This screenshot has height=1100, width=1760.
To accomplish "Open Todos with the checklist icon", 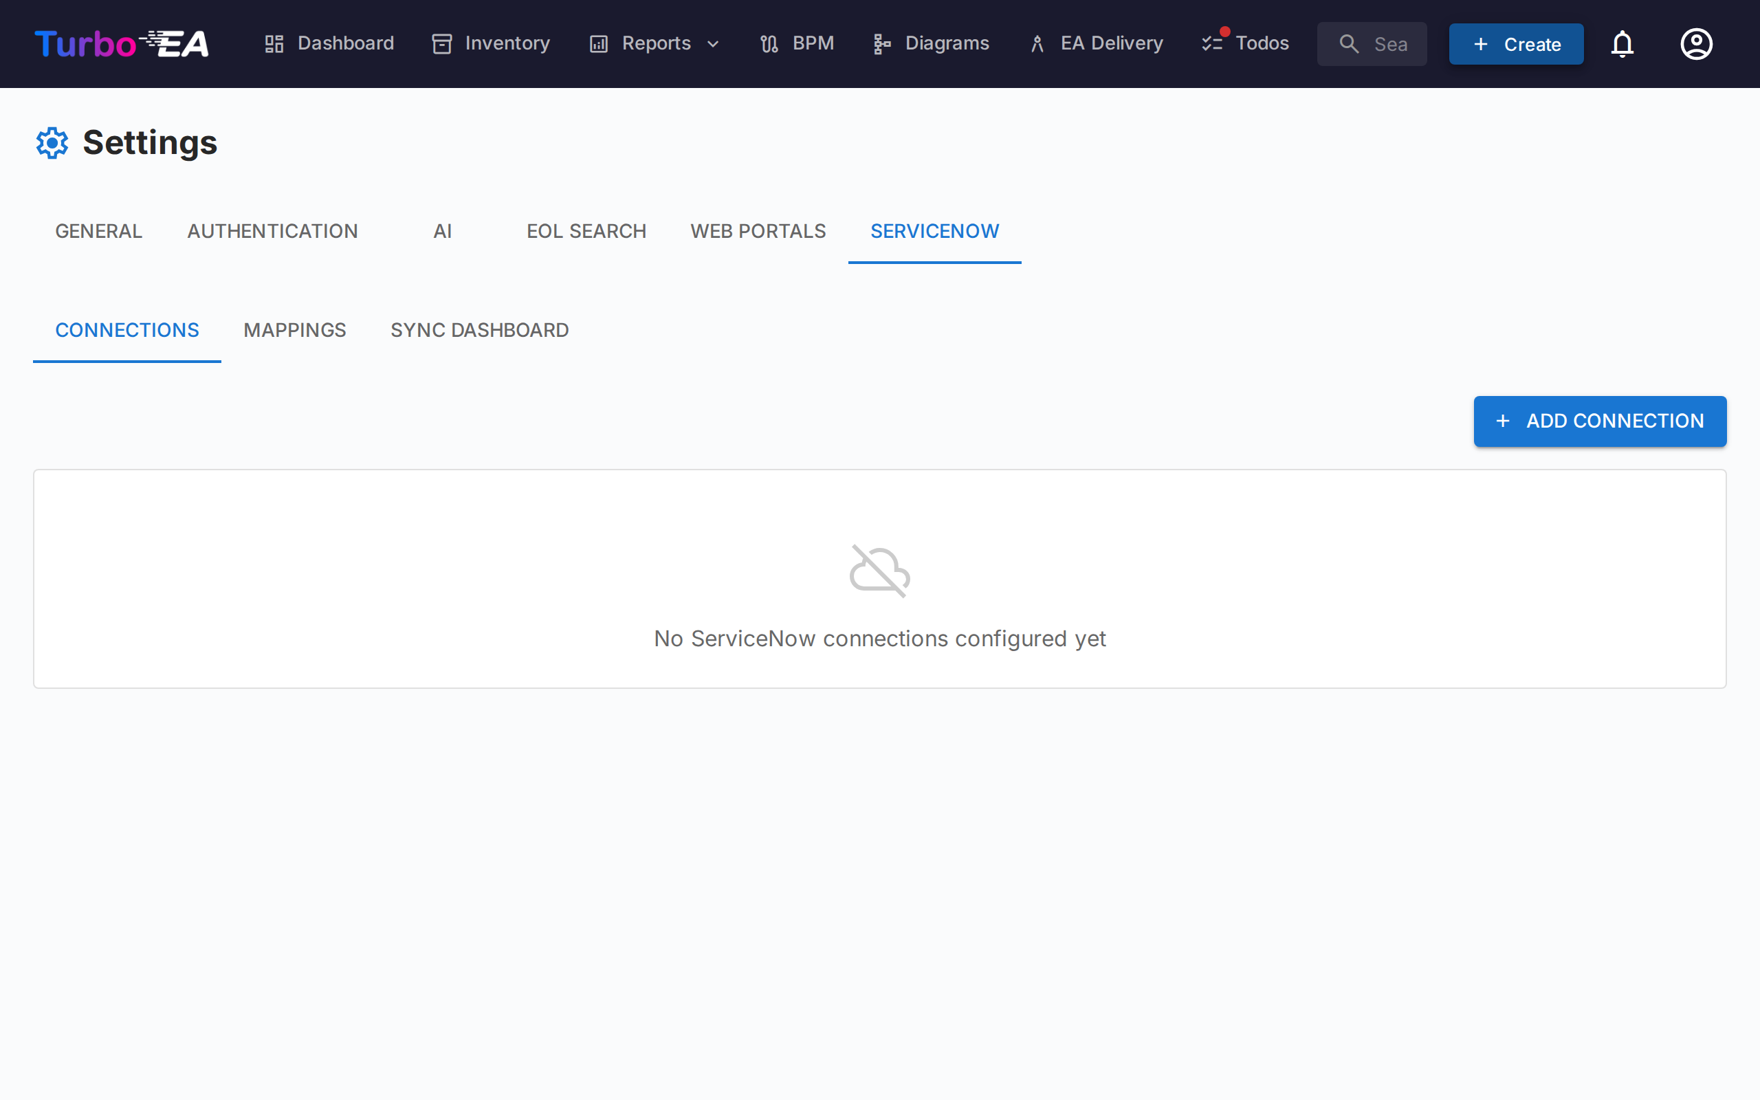I will [x=1212, y=43].
